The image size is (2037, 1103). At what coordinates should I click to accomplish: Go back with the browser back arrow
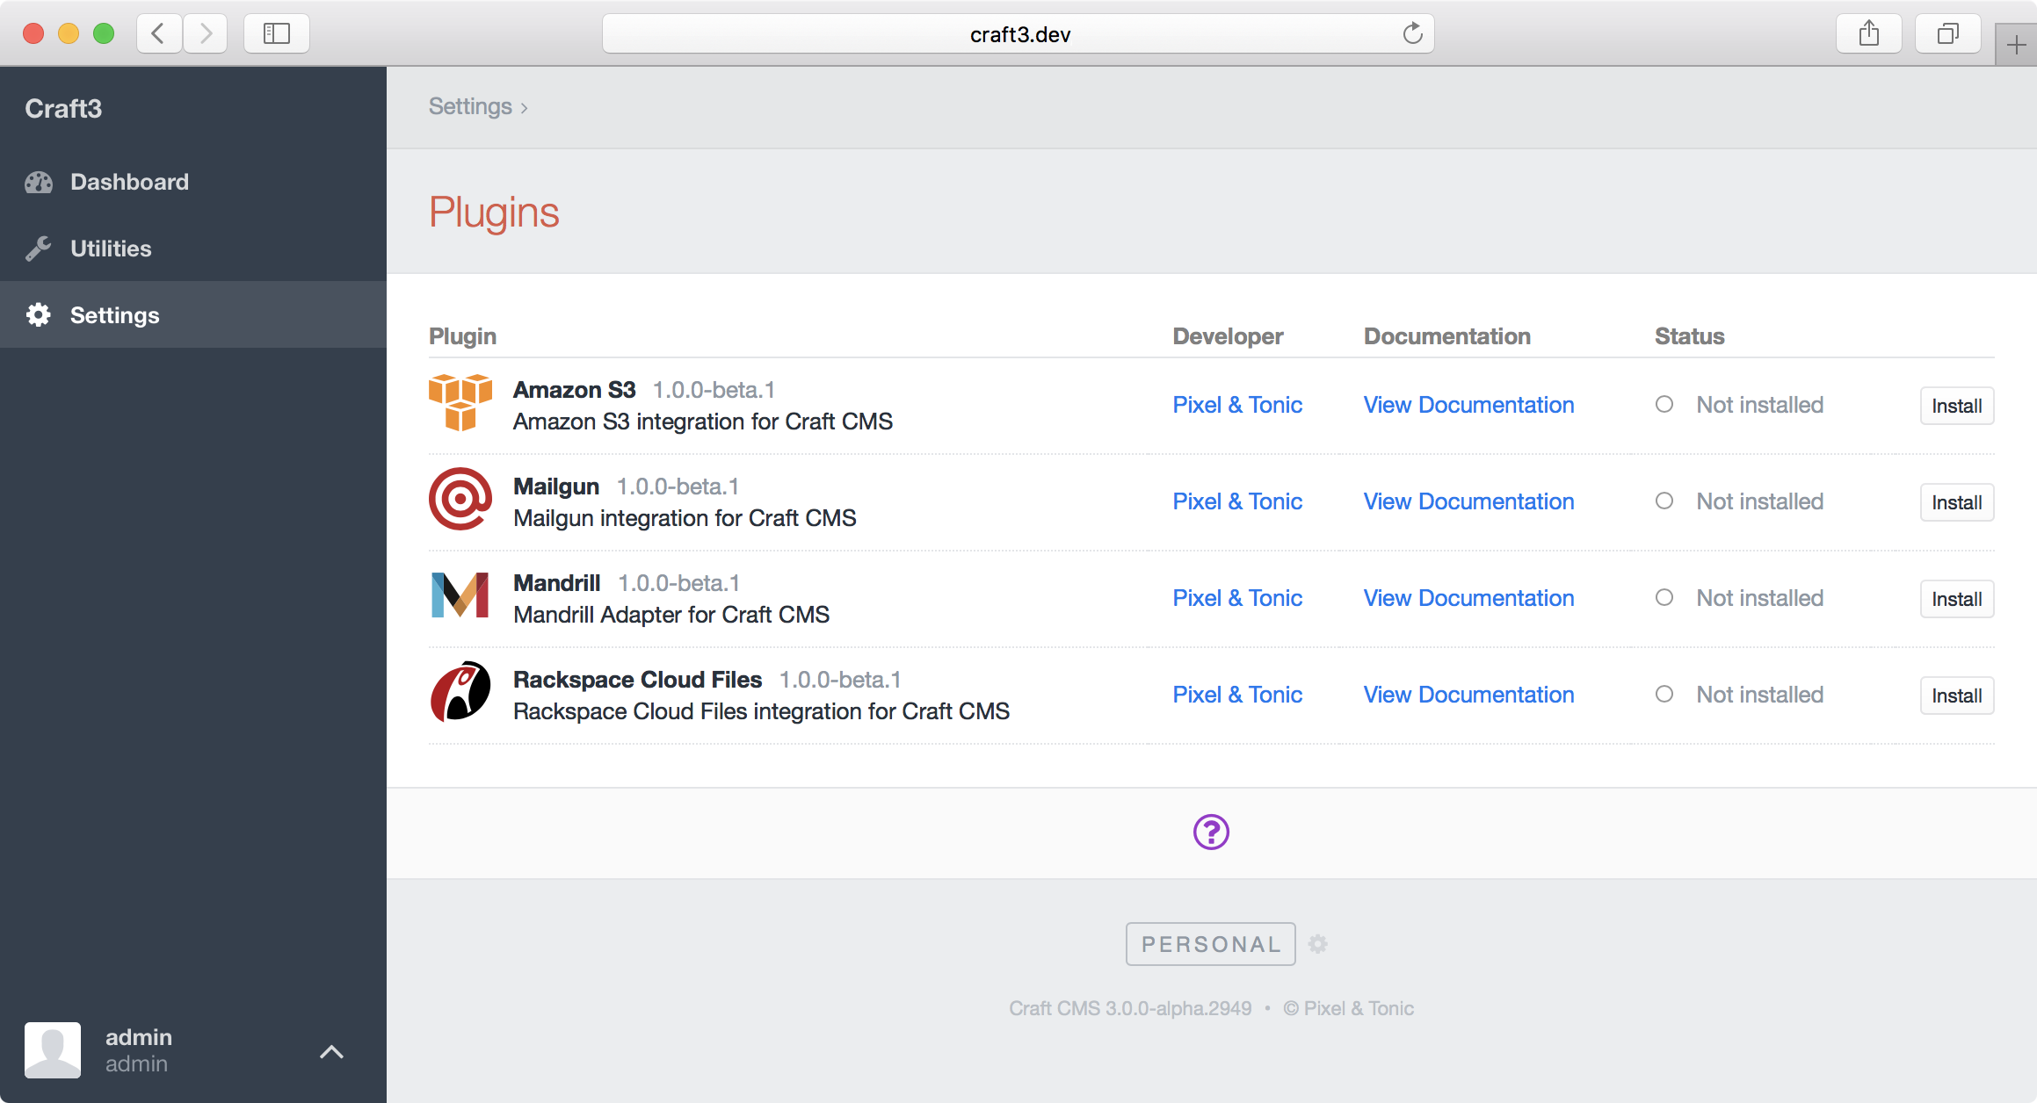pos(159,33)
